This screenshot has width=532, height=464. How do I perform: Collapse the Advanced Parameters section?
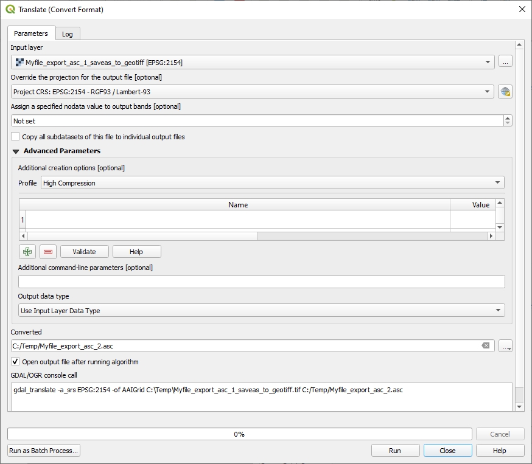16,151
